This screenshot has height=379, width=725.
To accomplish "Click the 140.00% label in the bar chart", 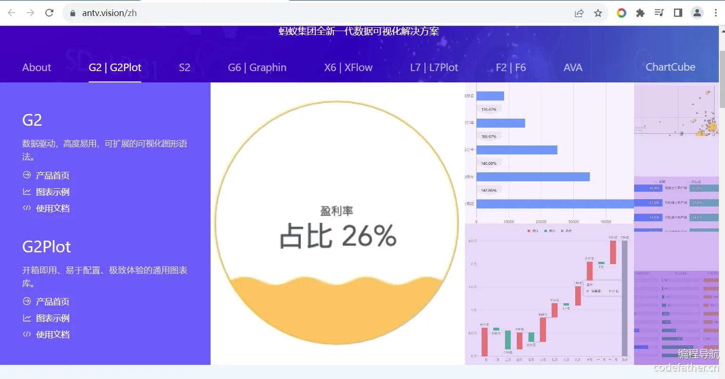I will point(489,163).
